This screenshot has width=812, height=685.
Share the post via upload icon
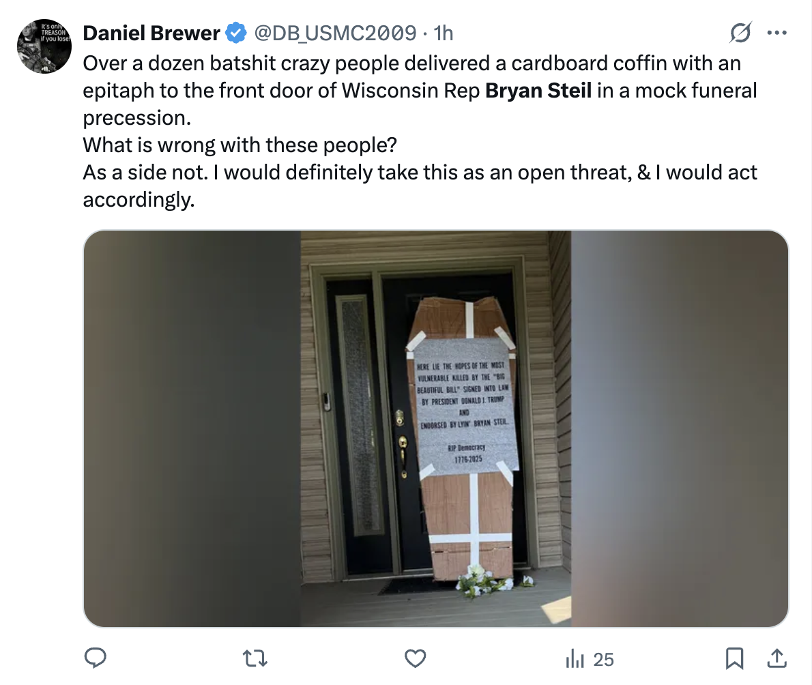(777, 658)
